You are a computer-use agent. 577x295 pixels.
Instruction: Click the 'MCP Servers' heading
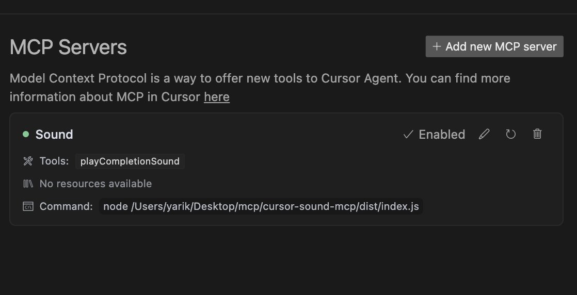pos(68,47)
